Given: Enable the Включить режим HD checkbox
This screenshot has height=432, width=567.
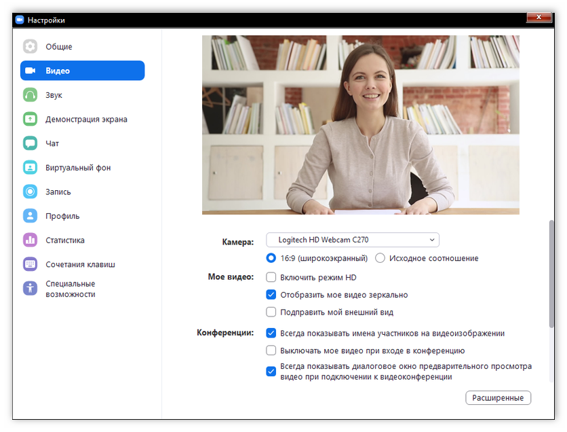Looking at the screenshot, I should pos(271,277).
